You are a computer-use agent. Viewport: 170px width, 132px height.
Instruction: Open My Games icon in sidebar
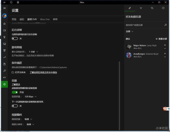[5, 30]
